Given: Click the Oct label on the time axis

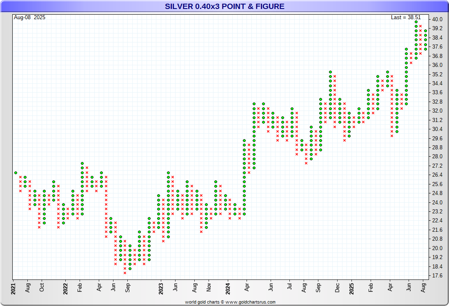Looking at the screenshot, I should [x=42, y=287].
